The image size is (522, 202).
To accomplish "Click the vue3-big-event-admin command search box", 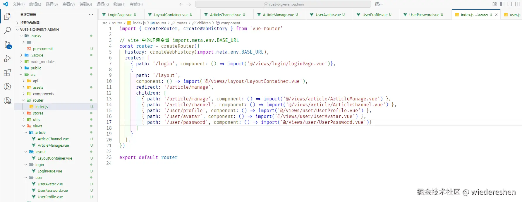I will (283, 4).
